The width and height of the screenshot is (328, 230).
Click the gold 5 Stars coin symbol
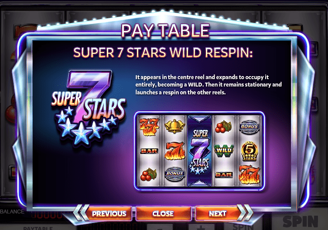(249, 151)
